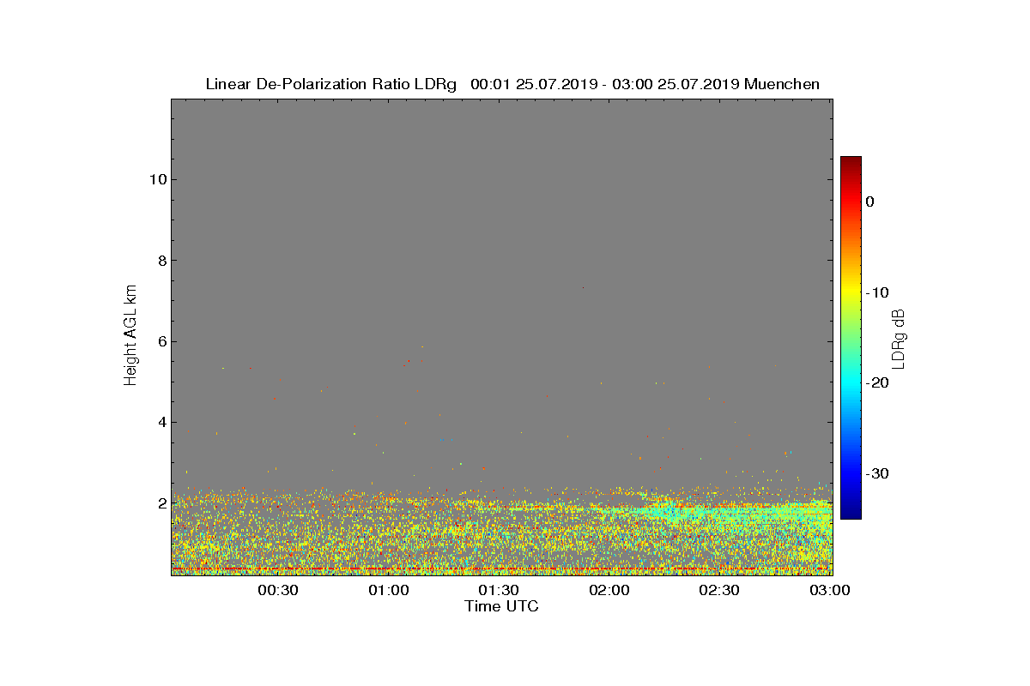Click the dark red top of colorbar
The height and width of the screenshot is (686, 1030).
[851, 161]
